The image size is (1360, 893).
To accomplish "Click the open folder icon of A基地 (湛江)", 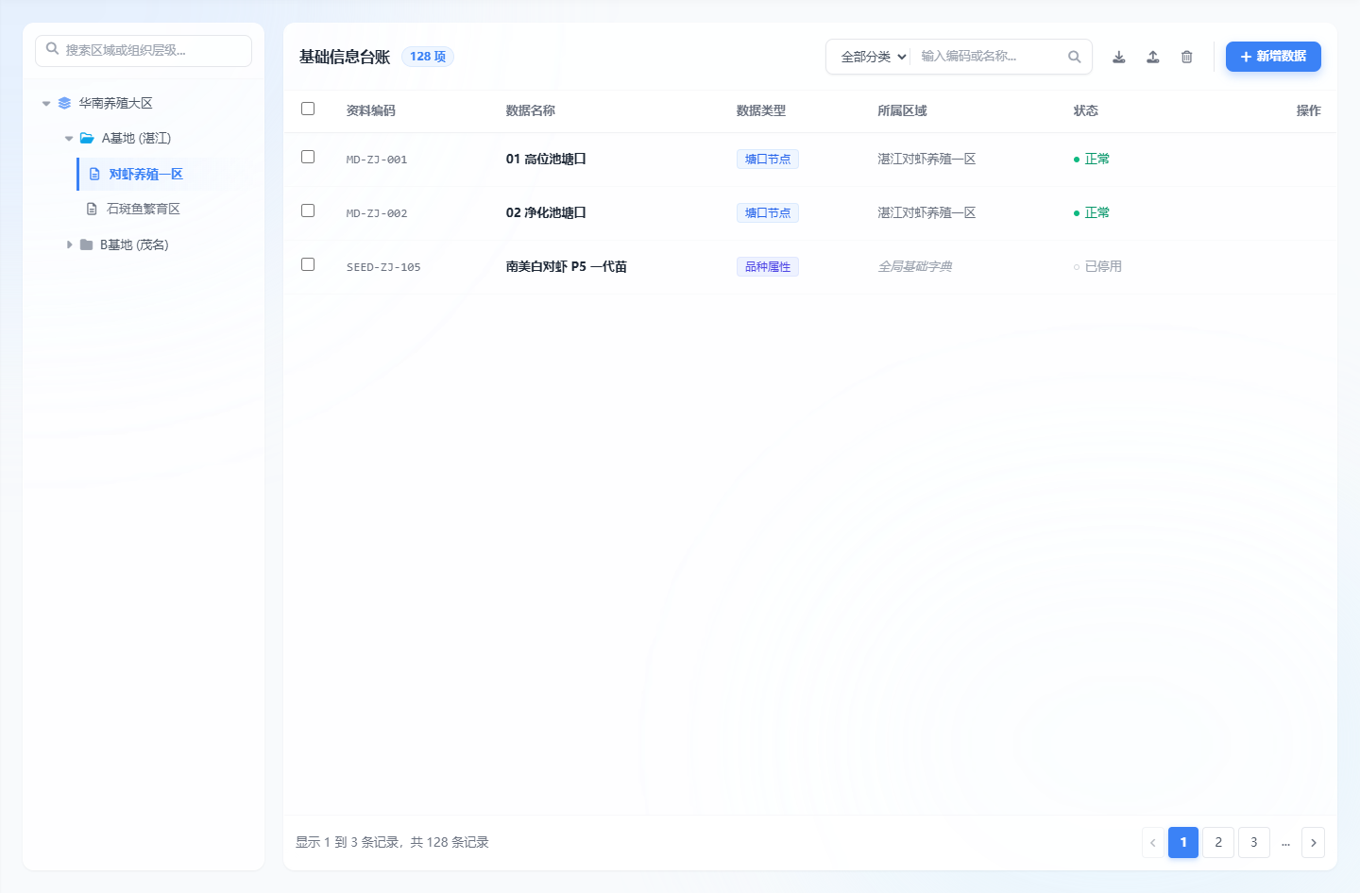I will [x=87, y=138].
